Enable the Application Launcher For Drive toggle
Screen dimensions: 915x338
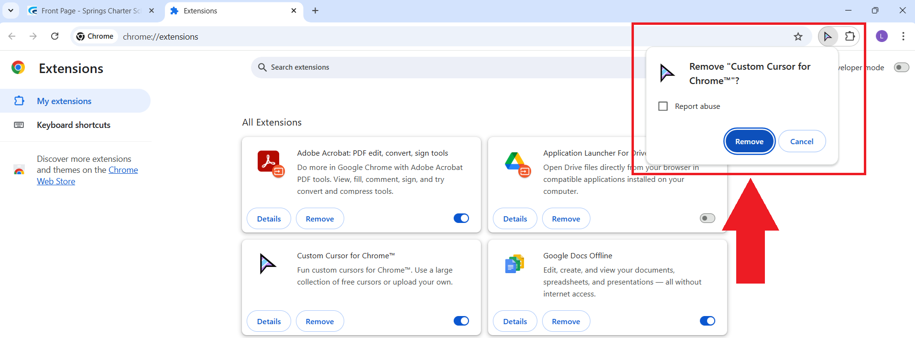point(707,218)
